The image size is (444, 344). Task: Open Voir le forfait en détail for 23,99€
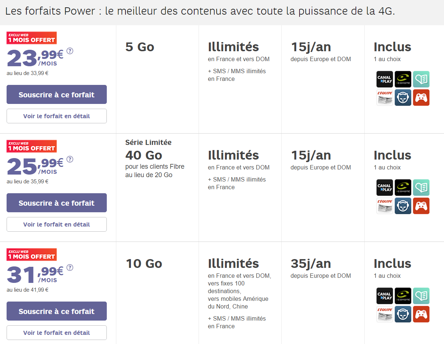[57, 116]
